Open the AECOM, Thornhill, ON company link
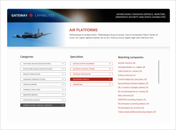The image size is (176, 130). 126,63
